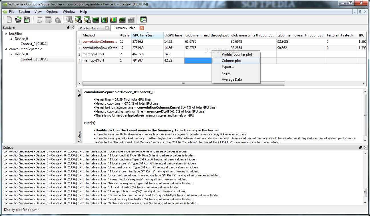Choose Column plot from context menu
This screenshot has height=216, width=370.
[x=236, y=61]
